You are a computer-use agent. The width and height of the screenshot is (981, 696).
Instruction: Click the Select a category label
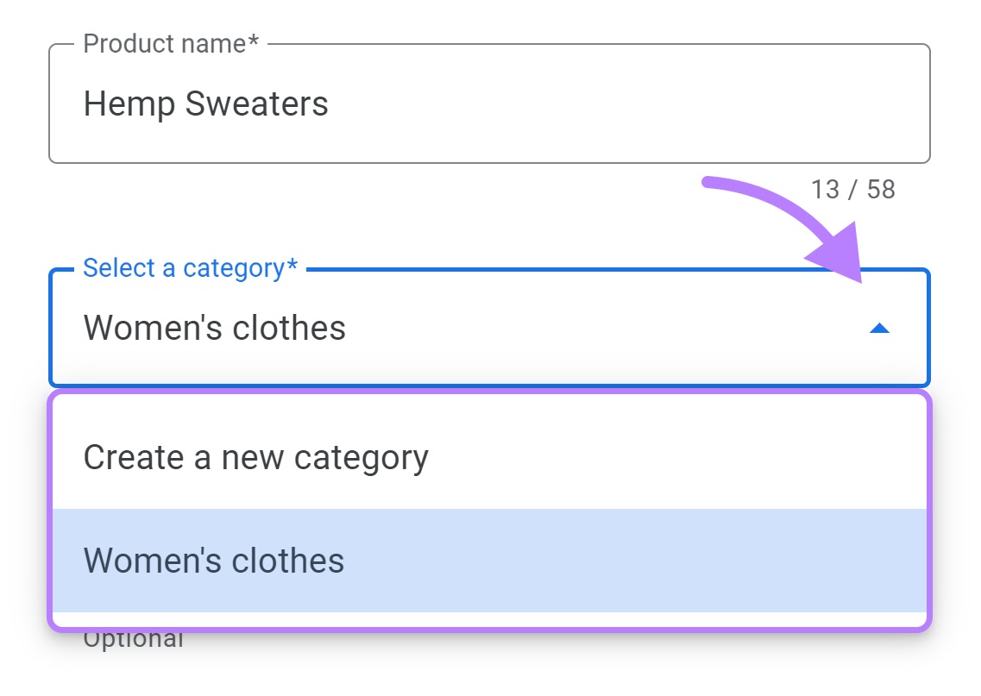188,267
